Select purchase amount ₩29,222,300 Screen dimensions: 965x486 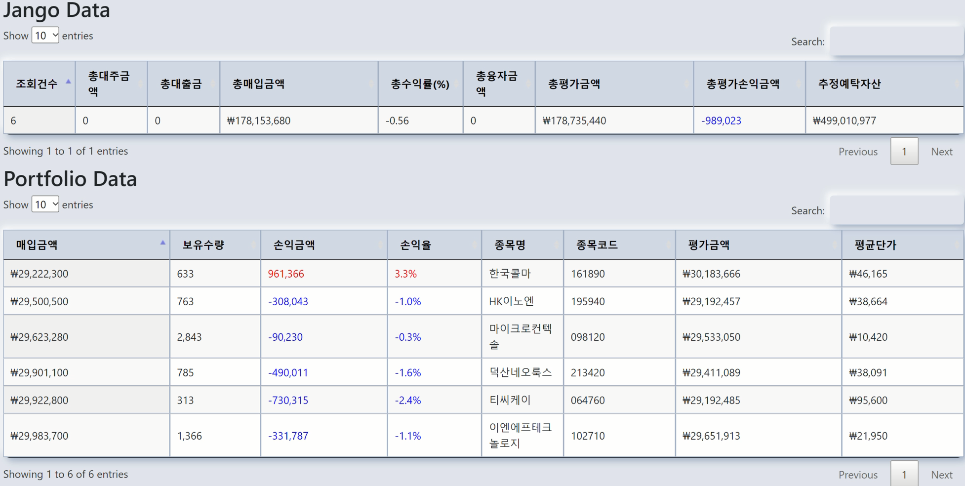click(86, 274)
